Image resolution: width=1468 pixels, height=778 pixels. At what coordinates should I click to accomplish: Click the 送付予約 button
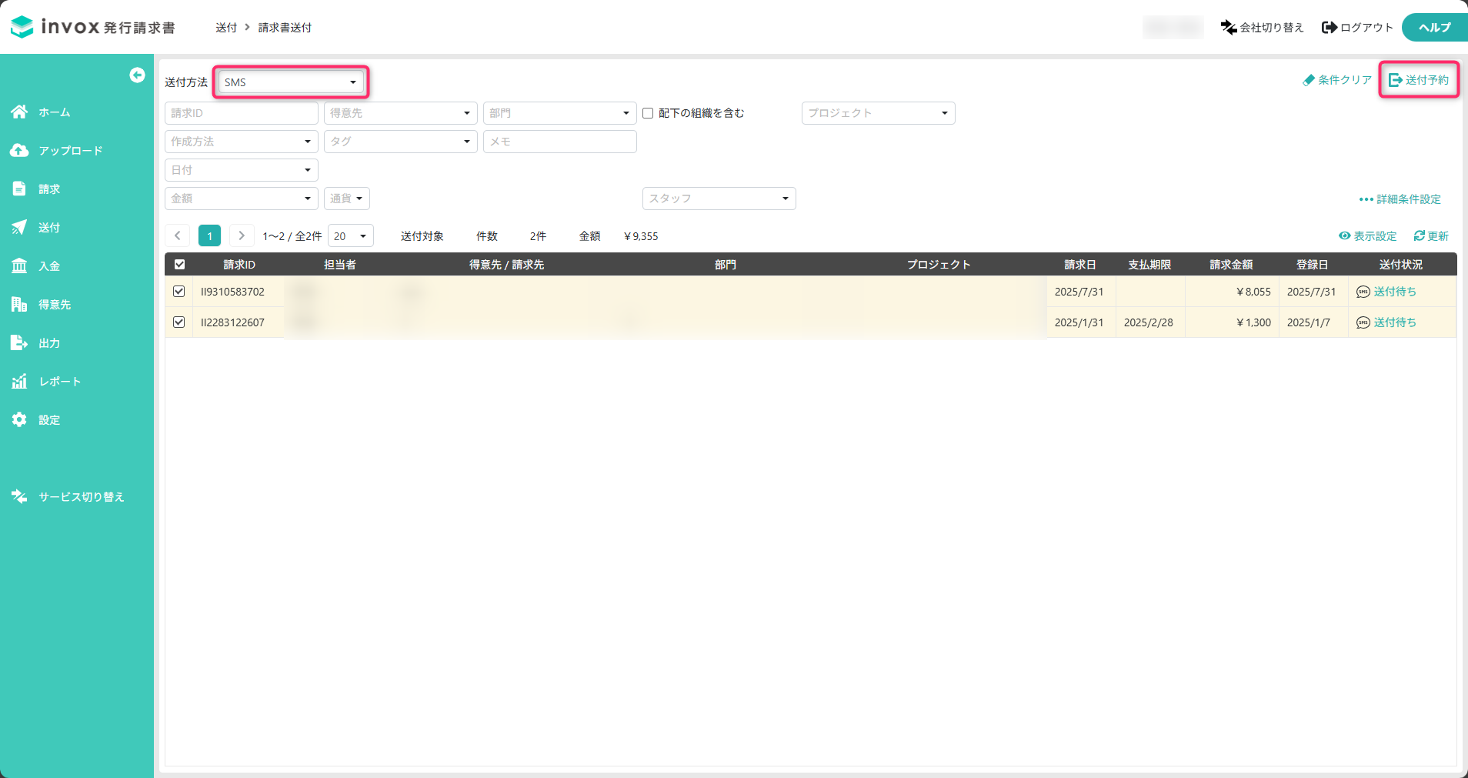1418,80
